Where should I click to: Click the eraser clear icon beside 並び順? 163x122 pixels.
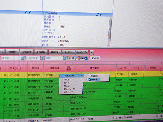pyautogui.click(x=76, y=58)
